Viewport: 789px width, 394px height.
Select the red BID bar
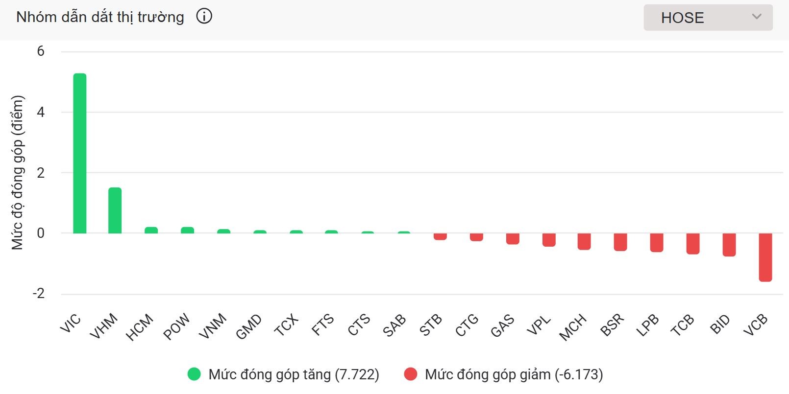[x=729, y=245]
